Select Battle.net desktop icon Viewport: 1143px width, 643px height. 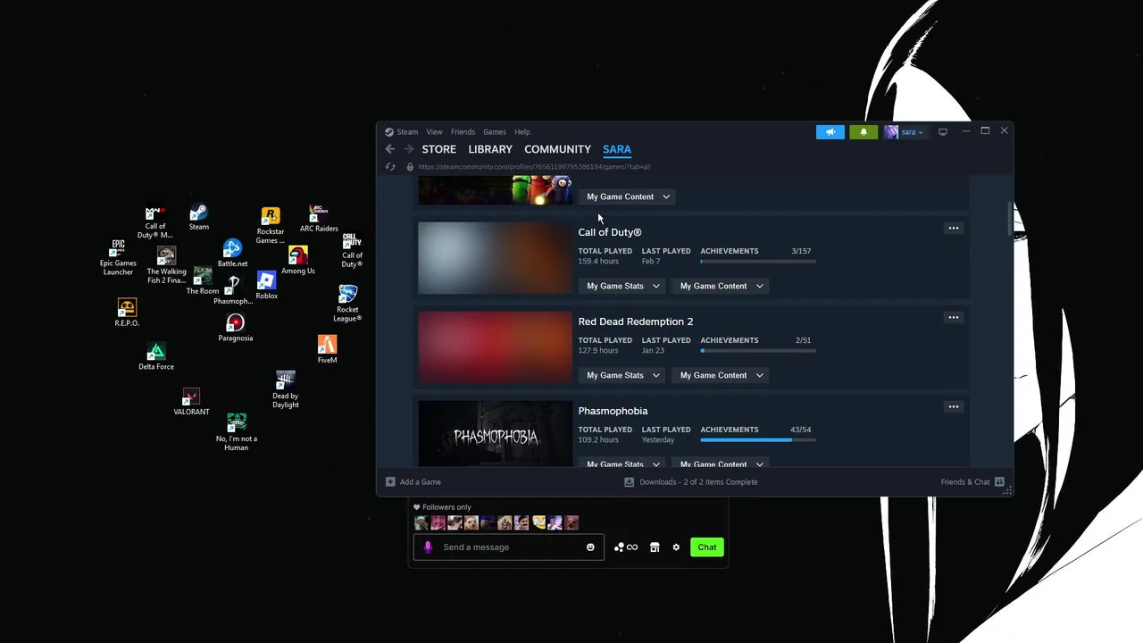point(232,254)
